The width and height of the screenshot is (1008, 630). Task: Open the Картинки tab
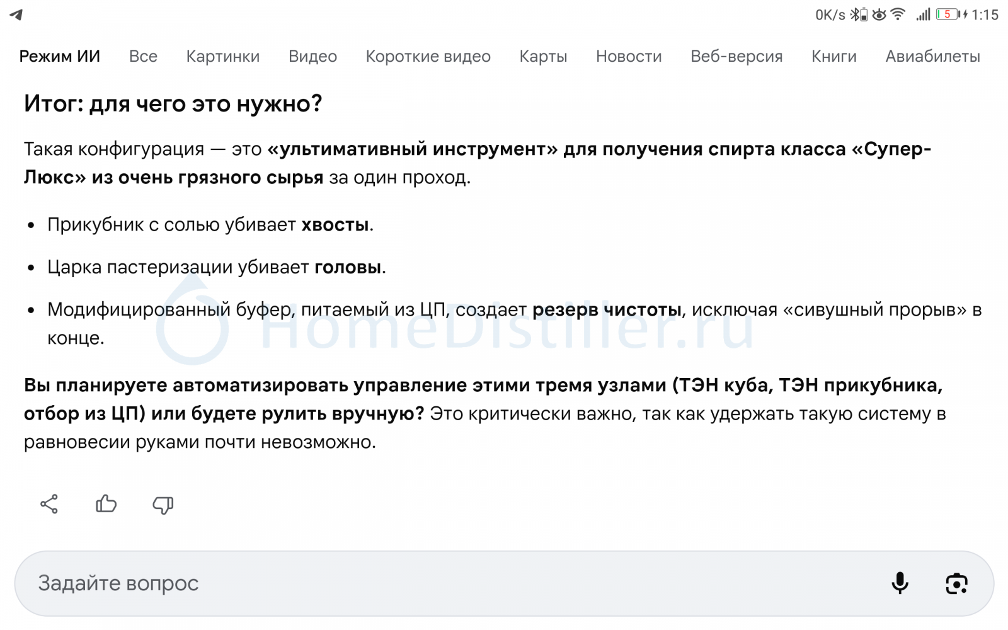222,57
